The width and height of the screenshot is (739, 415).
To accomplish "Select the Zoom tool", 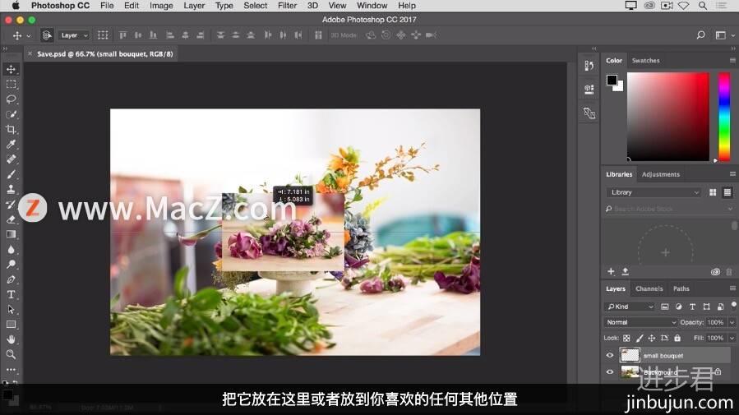I will [11, 355].
